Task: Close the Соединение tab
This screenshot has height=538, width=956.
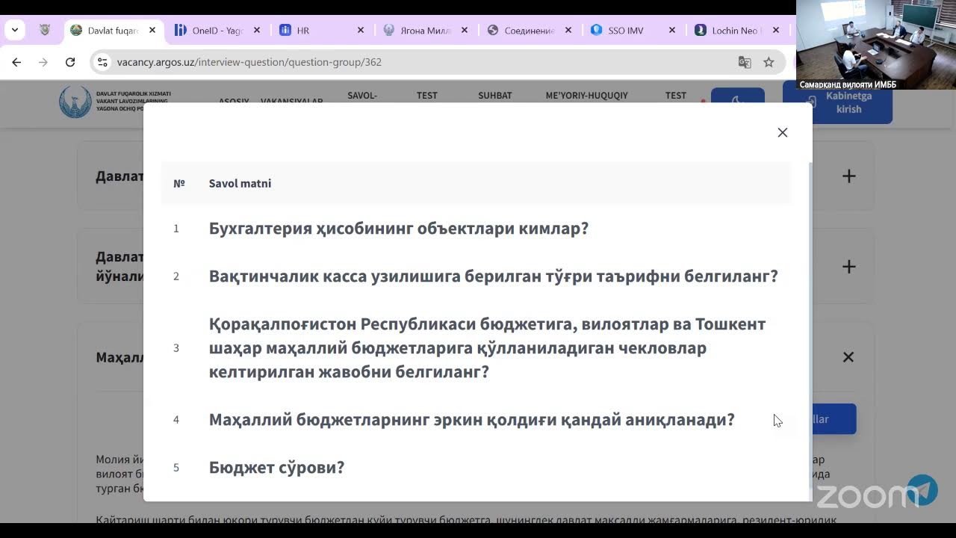Action: pos(568,31)
